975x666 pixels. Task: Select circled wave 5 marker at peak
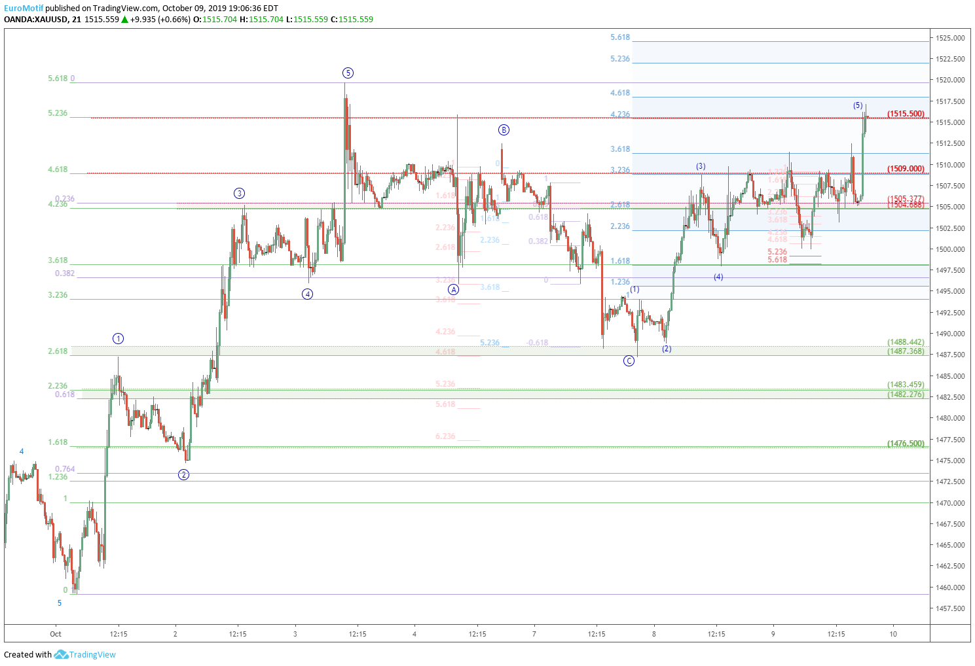tap(348, 73)
